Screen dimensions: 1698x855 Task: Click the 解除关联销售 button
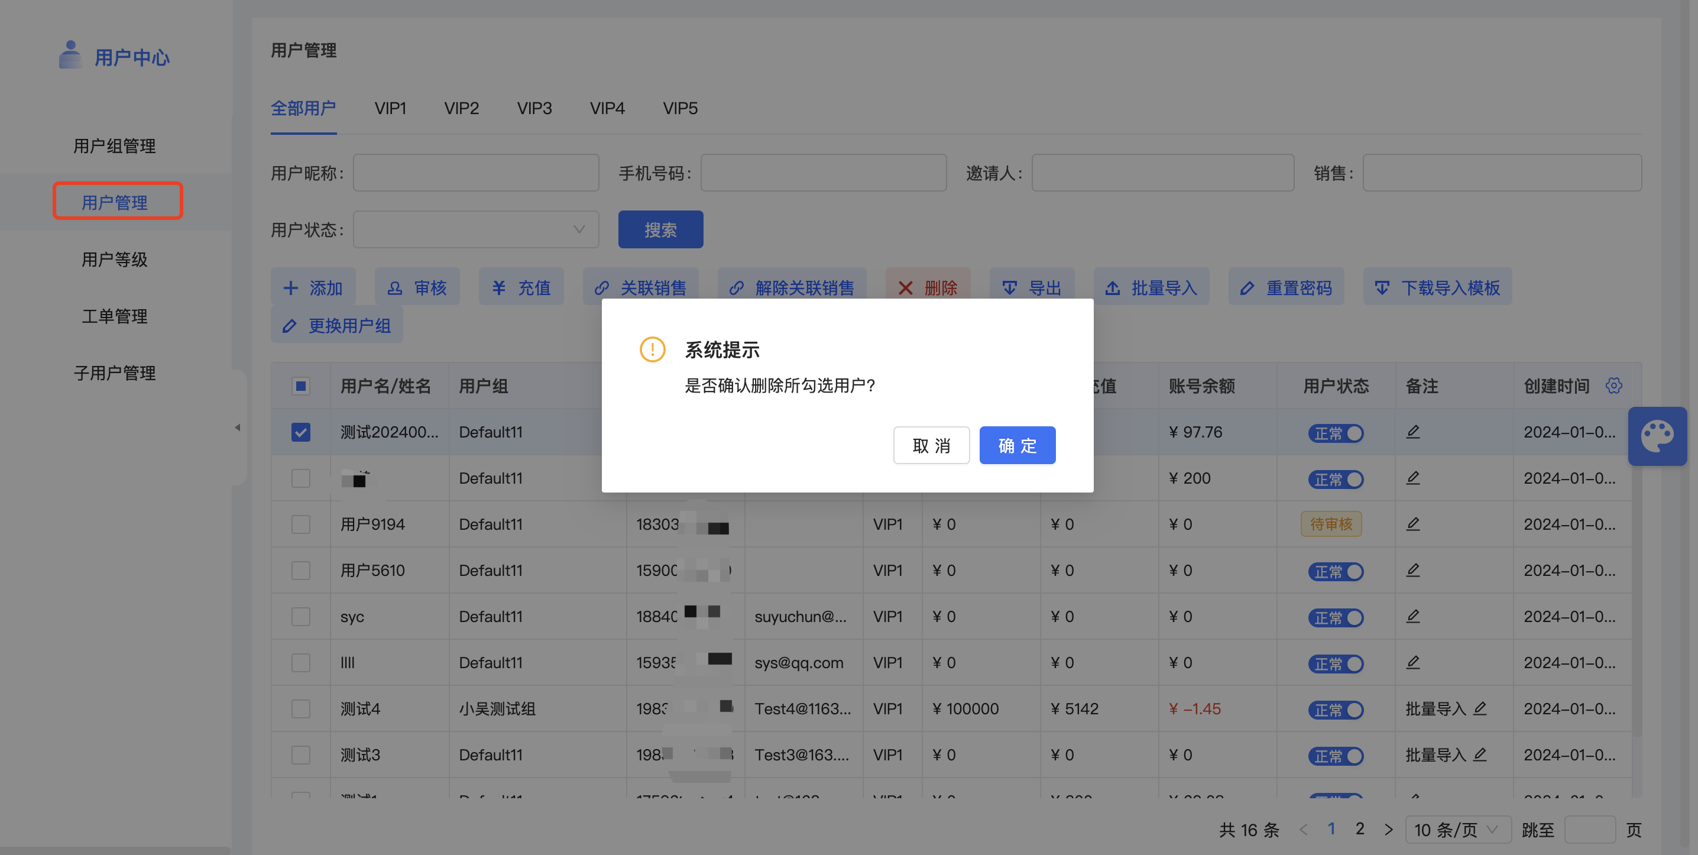[792, 287]
